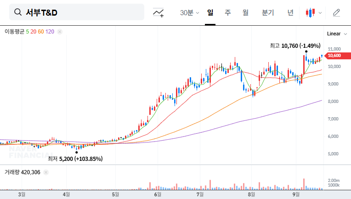Screen dimensions: 351x199
Task: Switch to the 년 yearly tab
Action: click(x=290, y=12)
